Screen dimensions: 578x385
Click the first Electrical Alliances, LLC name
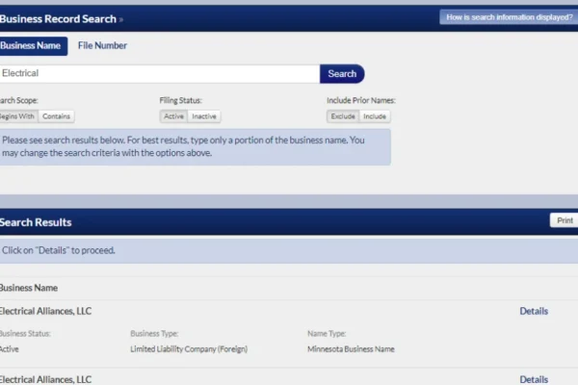[44, 311]
